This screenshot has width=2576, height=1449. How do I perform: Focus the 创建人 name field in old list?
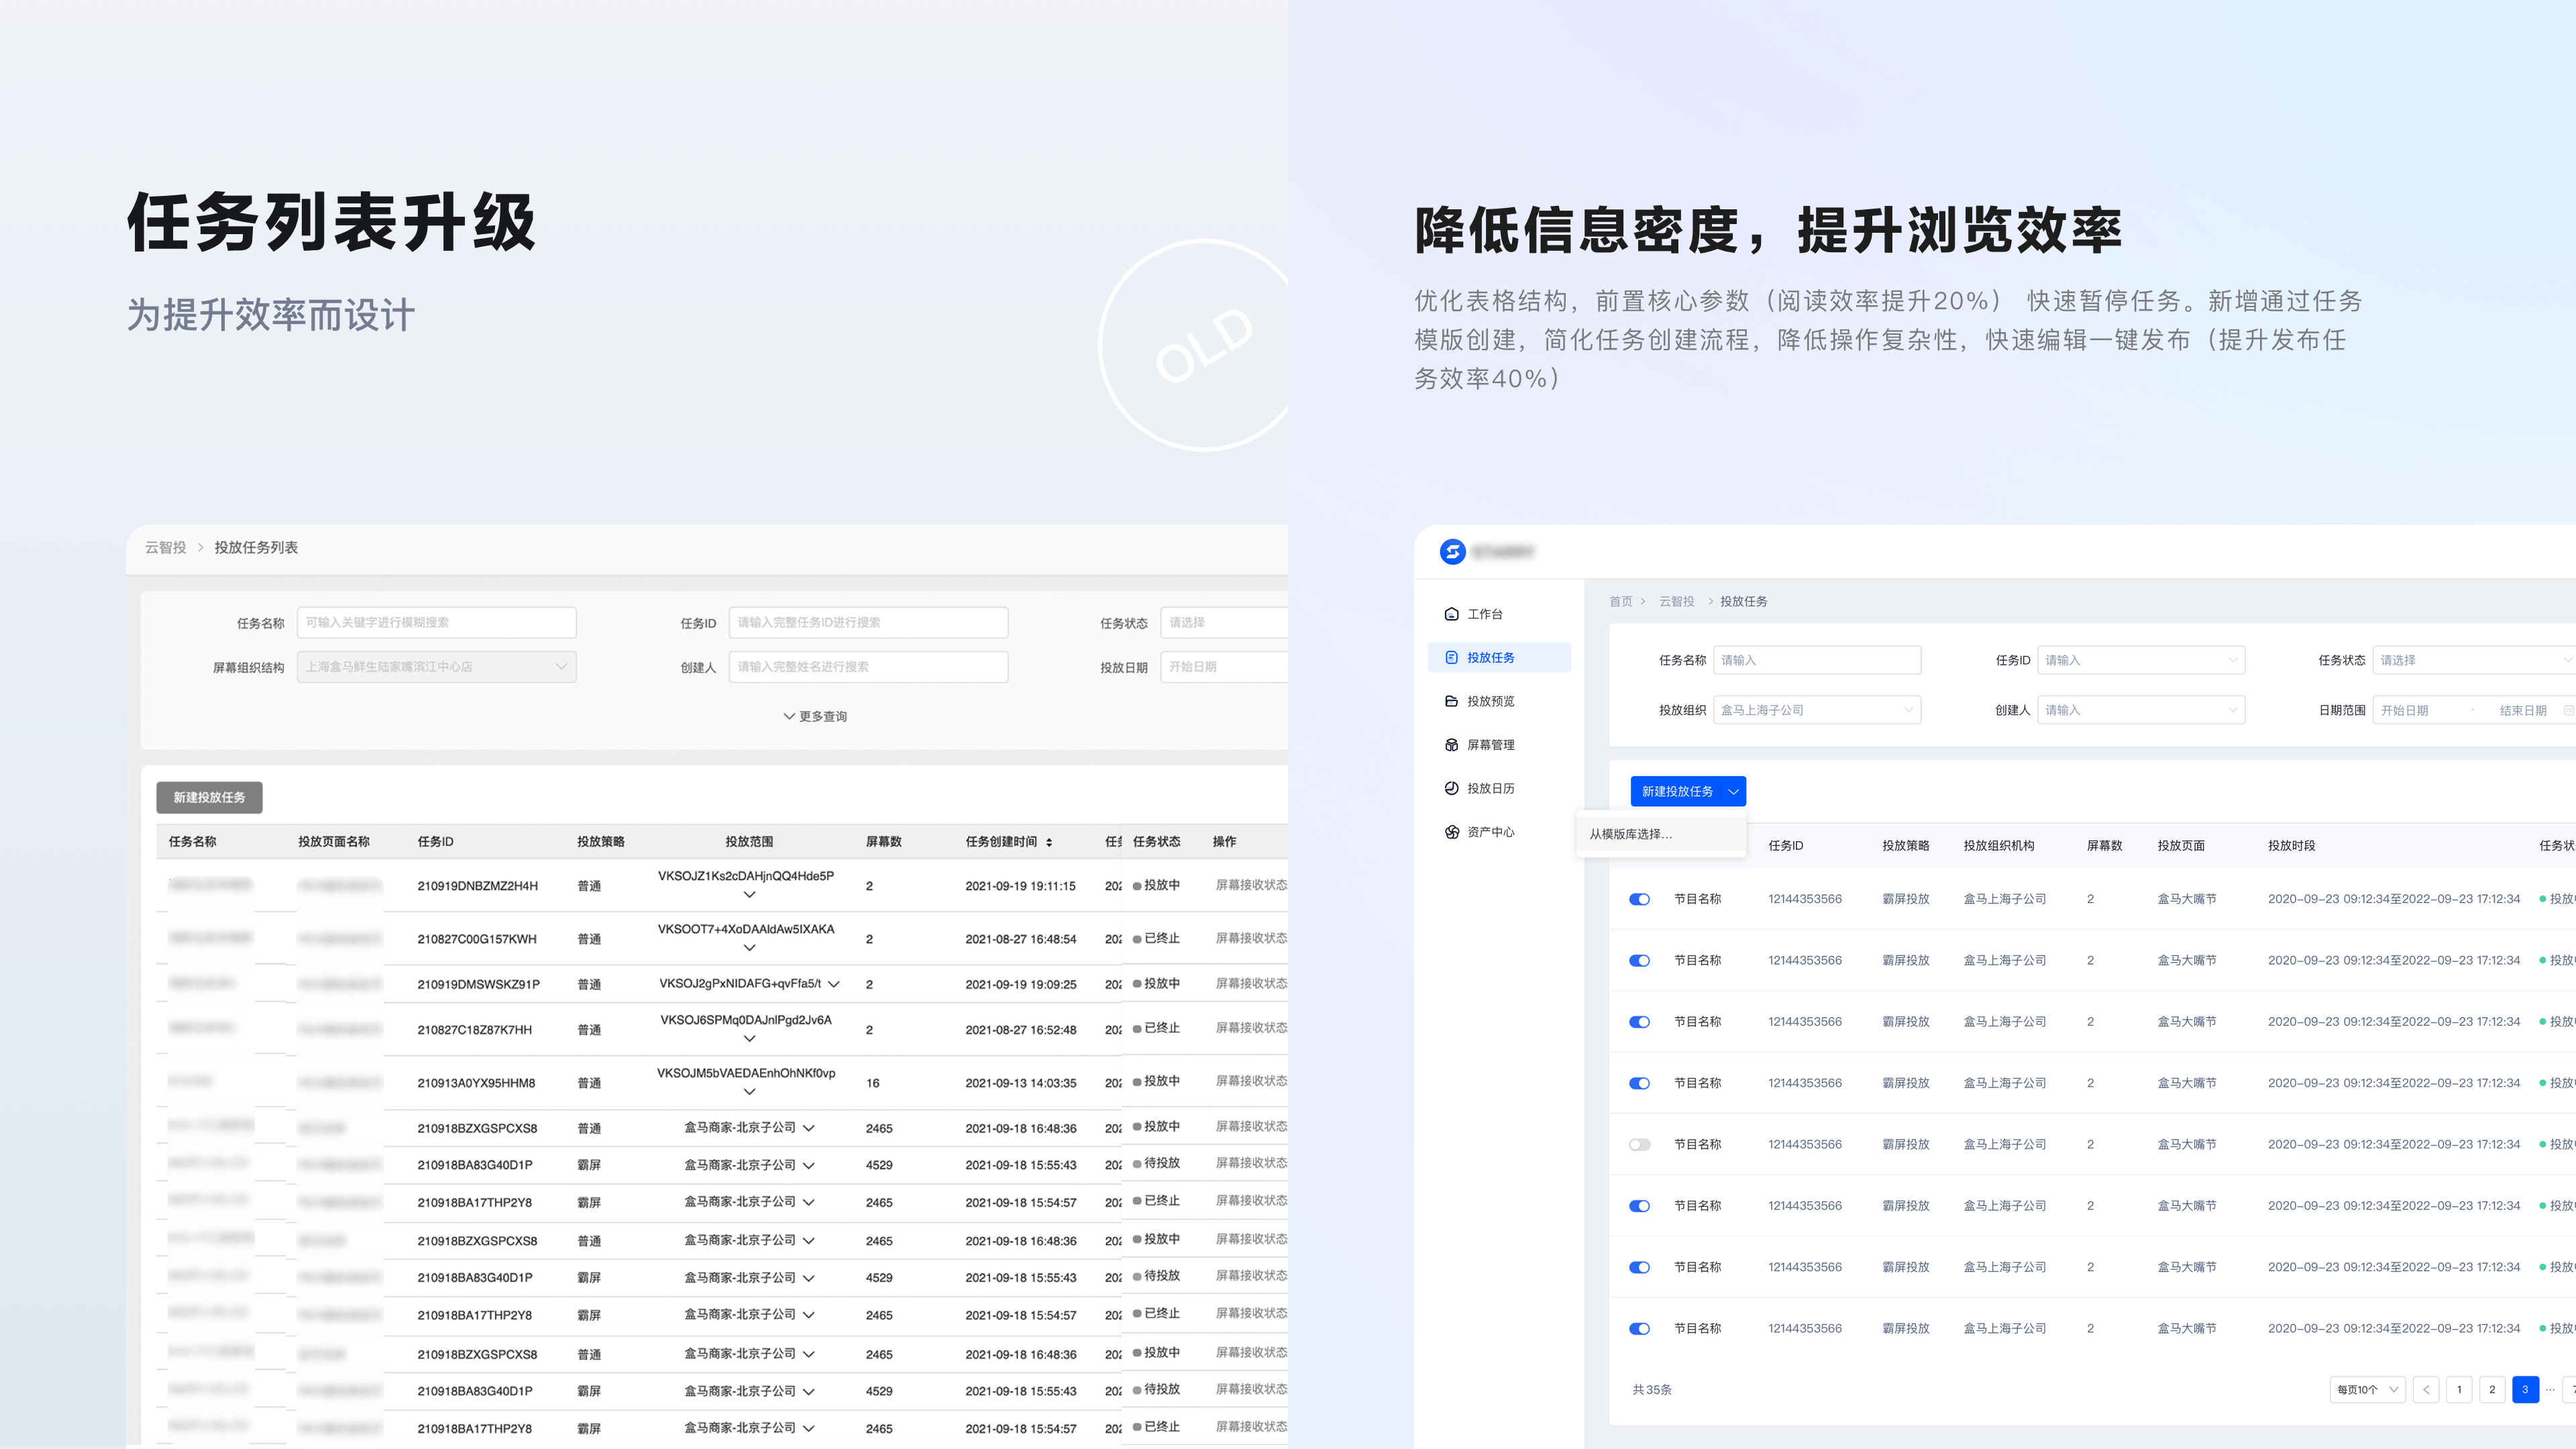868,667
